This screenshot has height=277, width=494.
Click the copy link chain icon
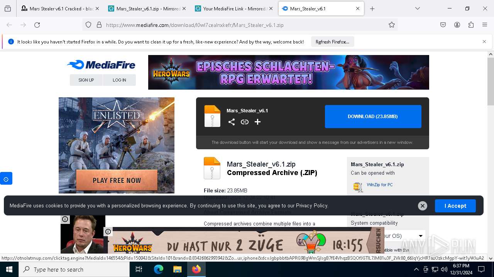(245, 122)
